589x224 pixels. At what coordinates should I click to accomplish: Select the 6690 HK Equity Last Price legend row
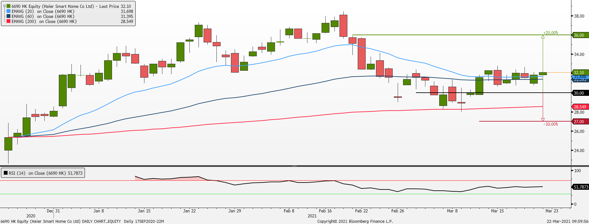[x=68, y=6]
